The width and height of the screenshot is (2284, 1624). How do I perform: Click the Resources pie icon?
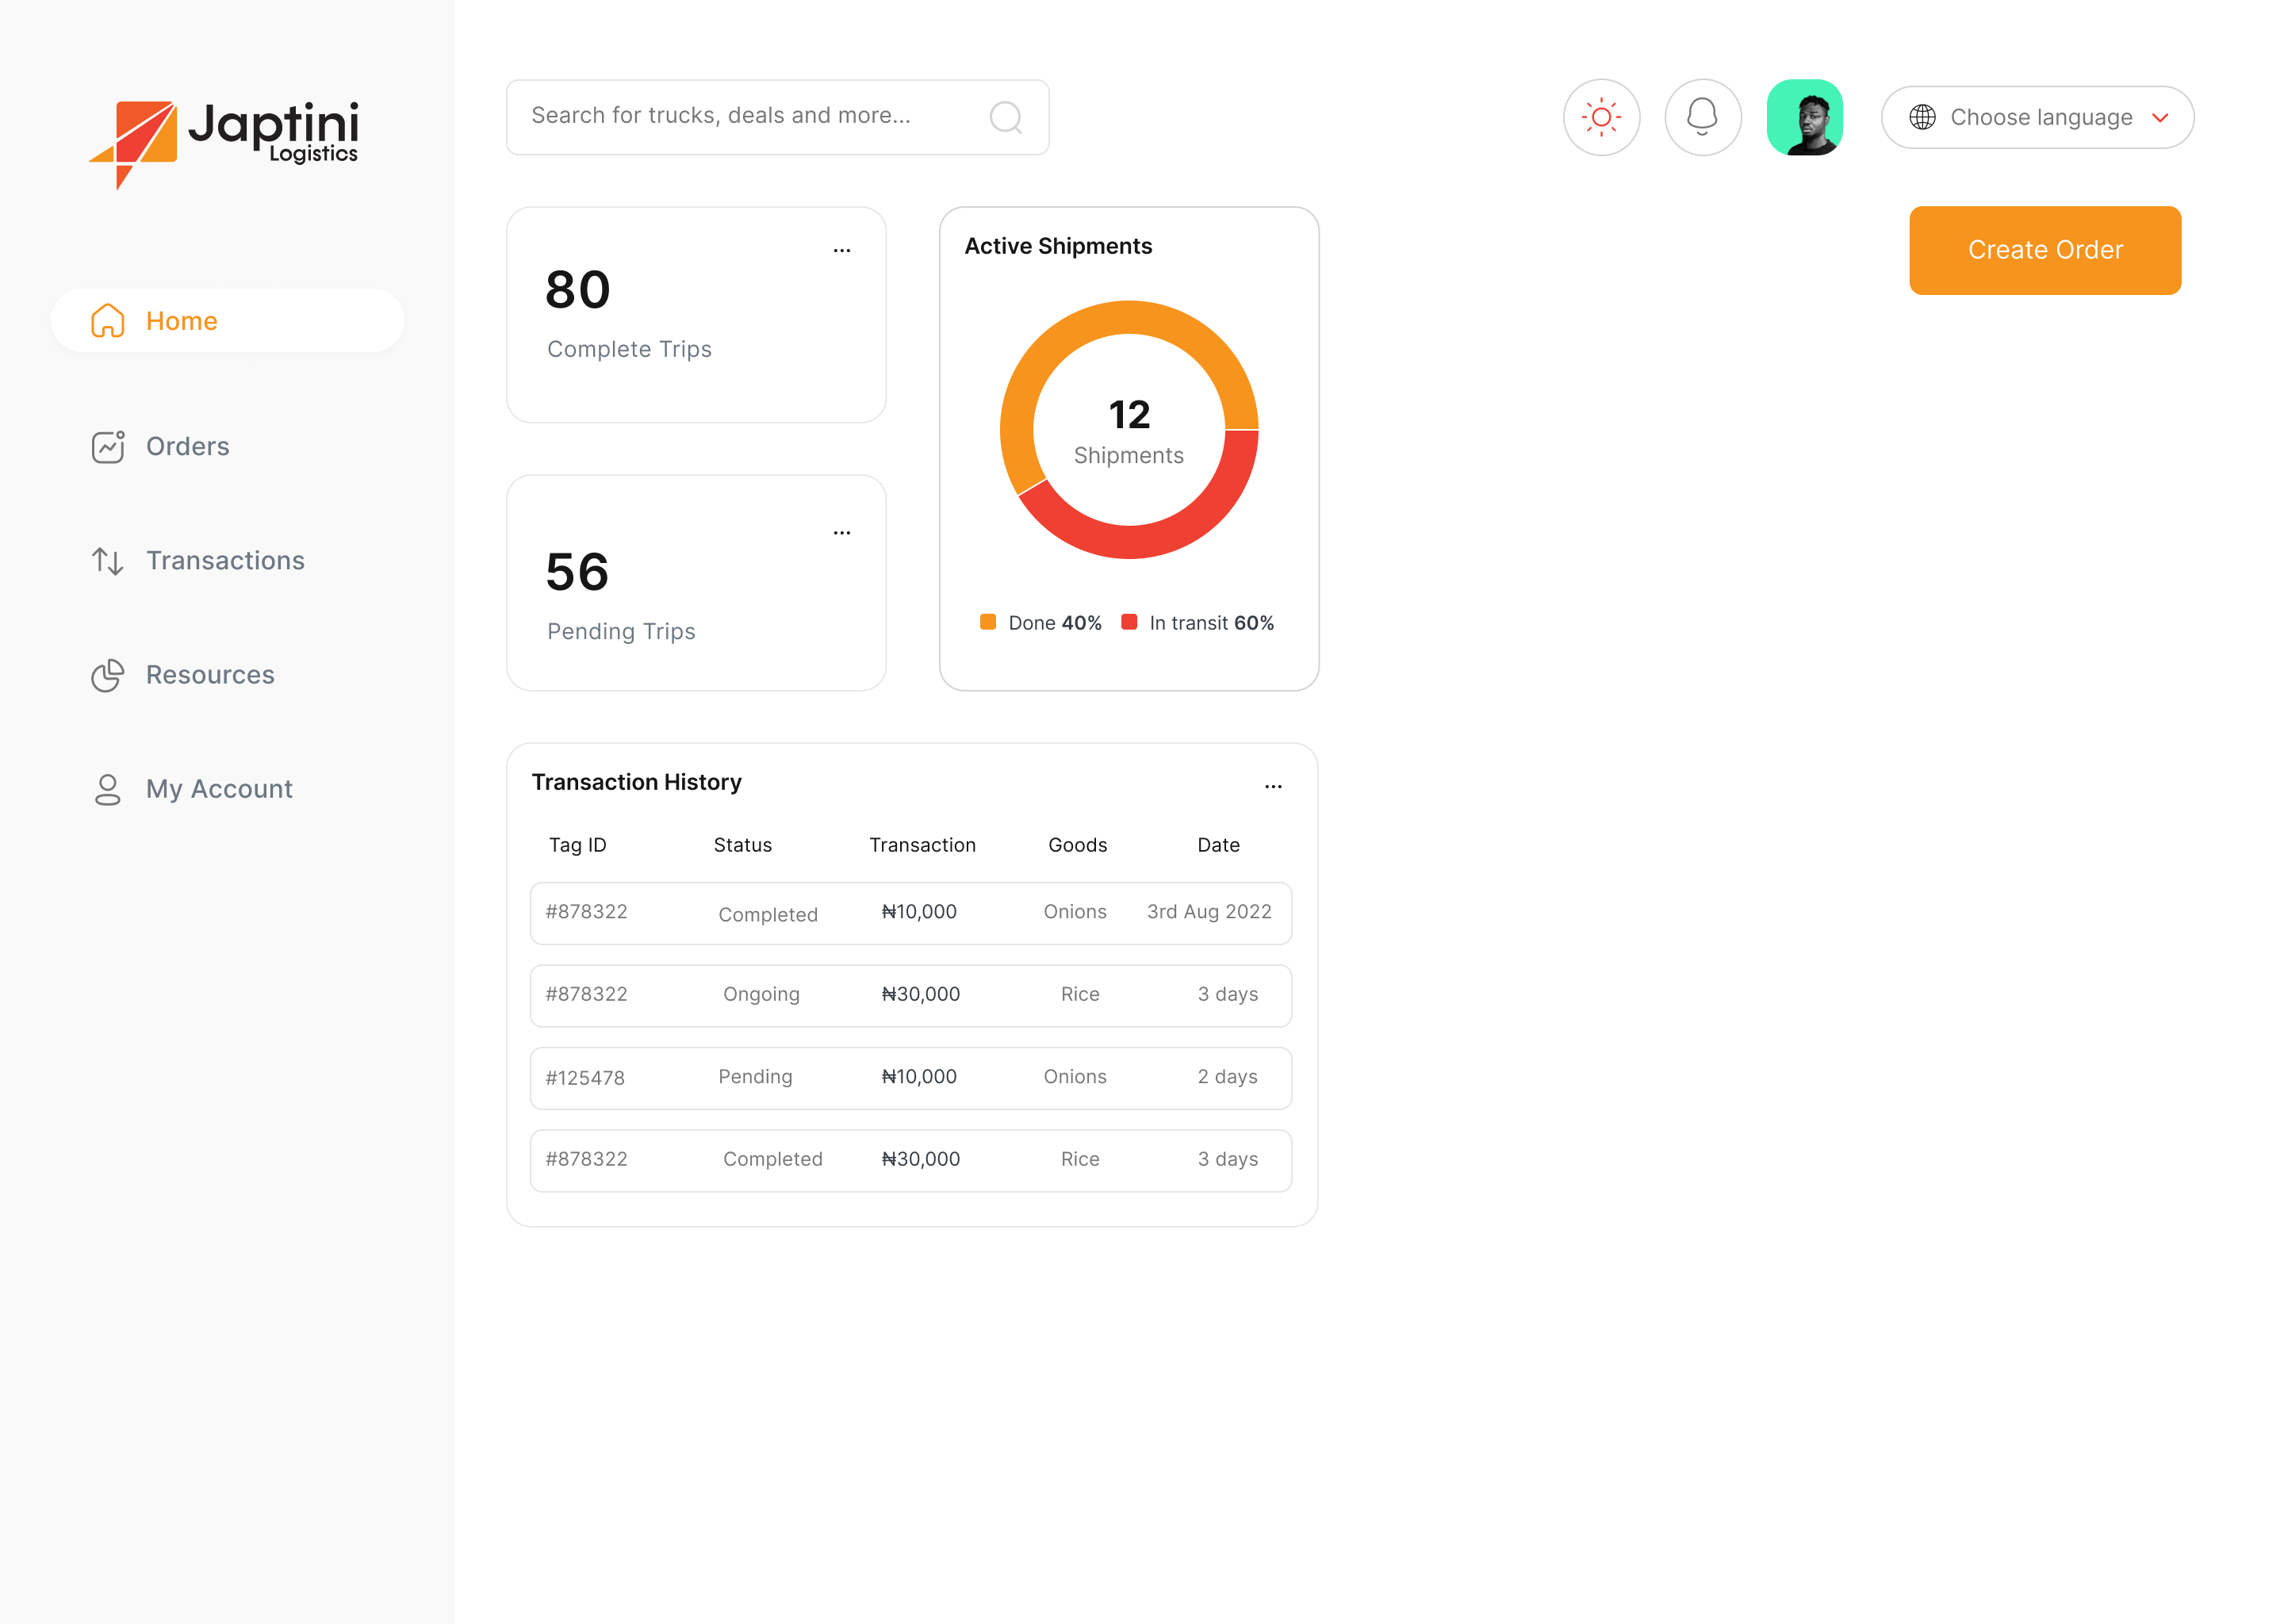click(108, 675)
